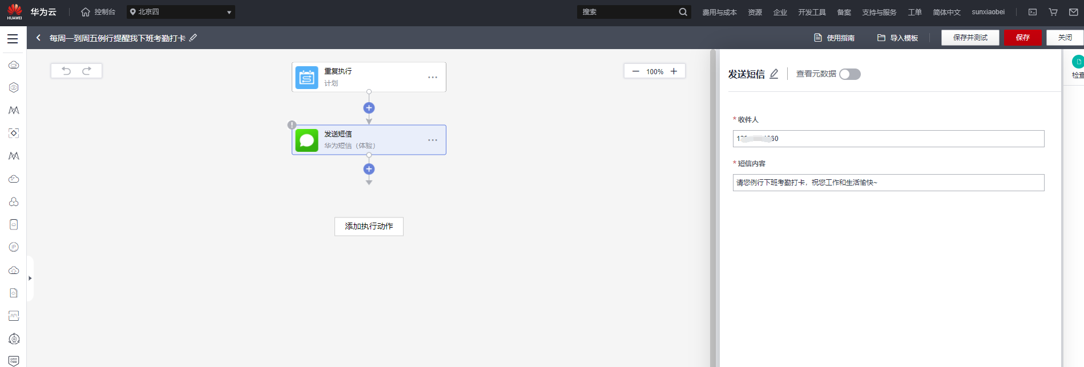This screenshot has width=1084, height=367.
Task: Click the 短信内容 message field
Action: tap(888, 183)
